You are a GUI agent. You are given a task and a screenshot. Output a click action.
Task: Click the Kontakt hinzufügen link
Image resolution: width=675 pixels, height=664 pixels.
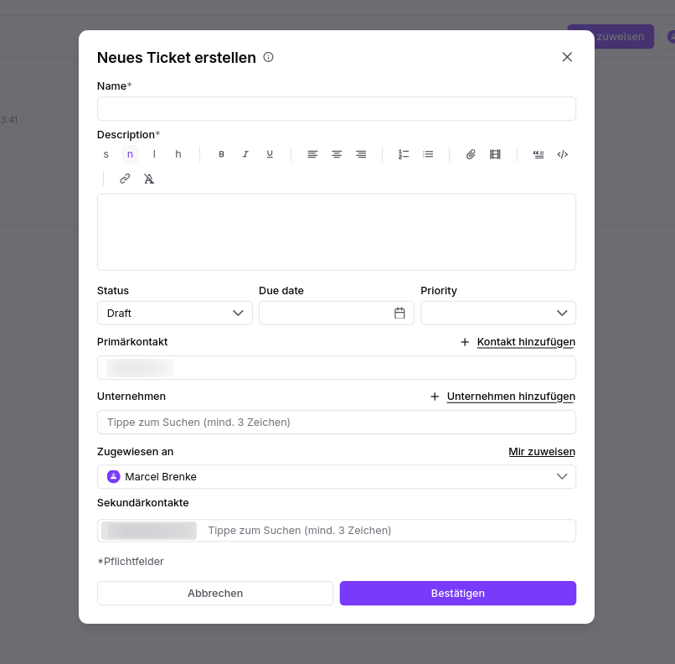[x=526, y=342]
